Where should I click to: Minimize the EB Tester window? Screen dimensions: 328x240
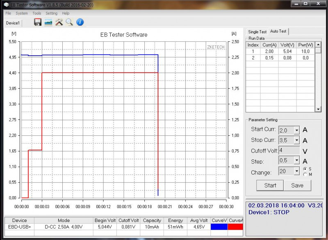tap(296, 4)
